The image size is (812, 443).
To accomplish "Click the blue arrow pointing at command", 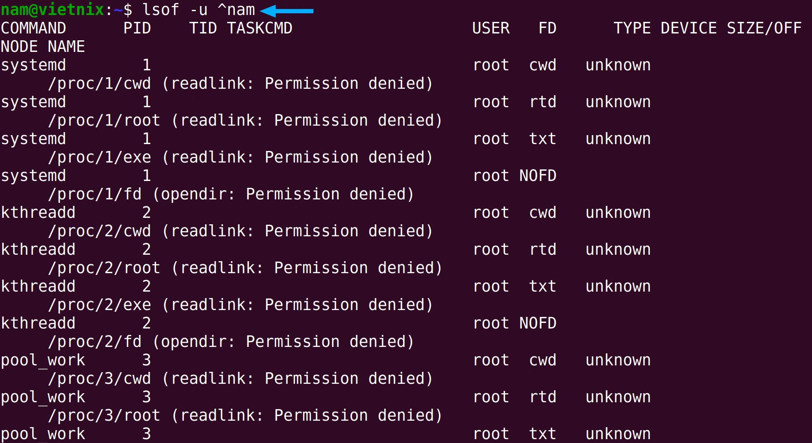I will click(287, 11).
